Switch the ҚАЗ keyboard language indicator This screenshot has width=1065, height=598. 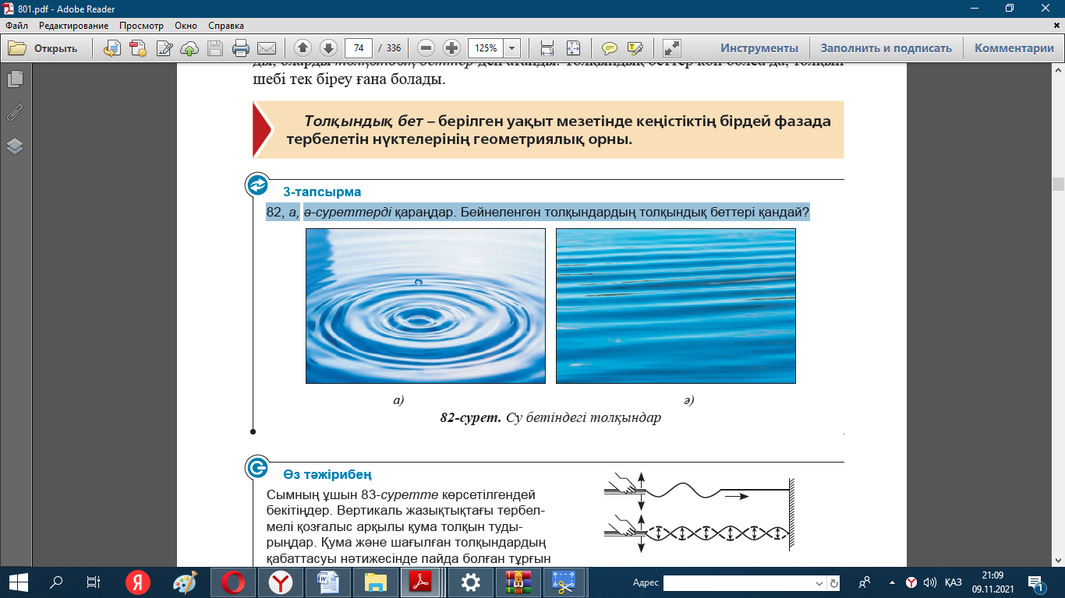[954, 582]
